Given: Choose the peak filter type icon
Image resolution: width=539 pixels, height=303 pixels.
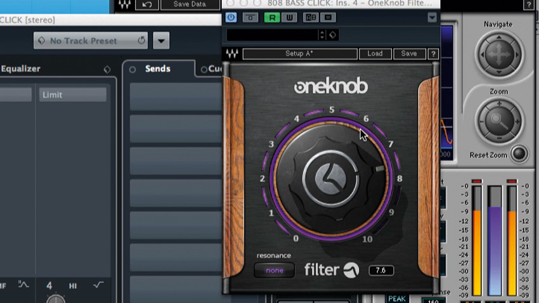Looking at the screenshot, I should 23,284.
